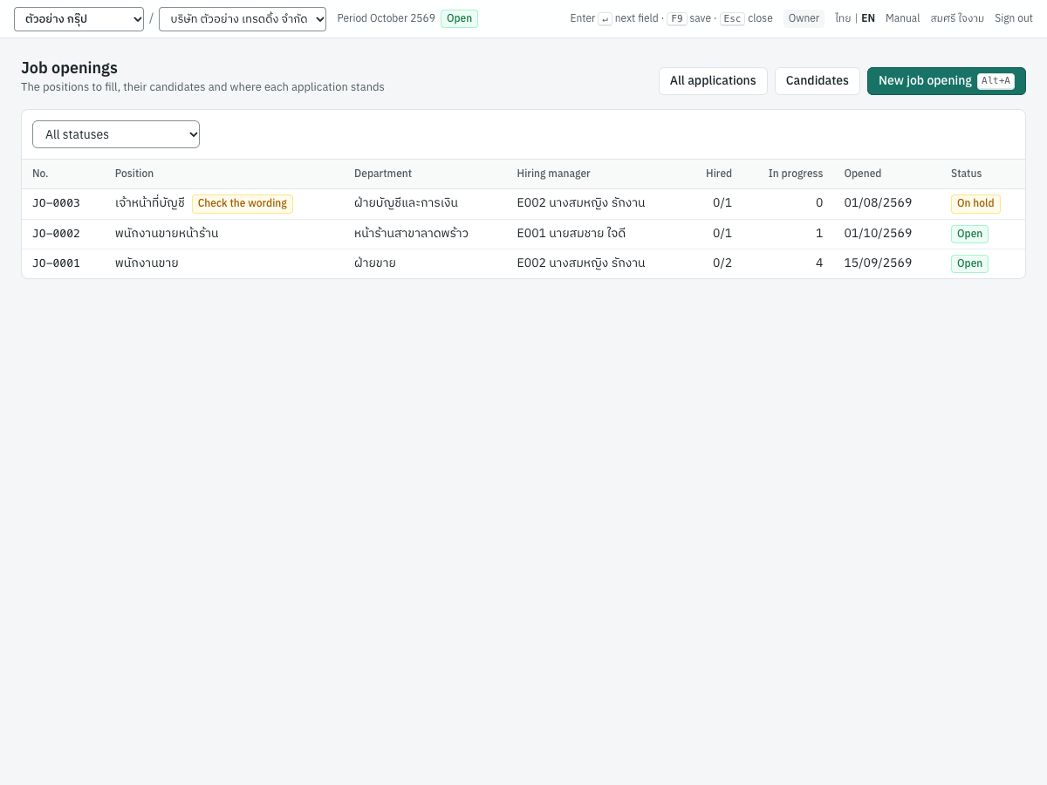1047x785 pixels.
Task: Click opened date 15/09/2569
Action: point(878,263)
